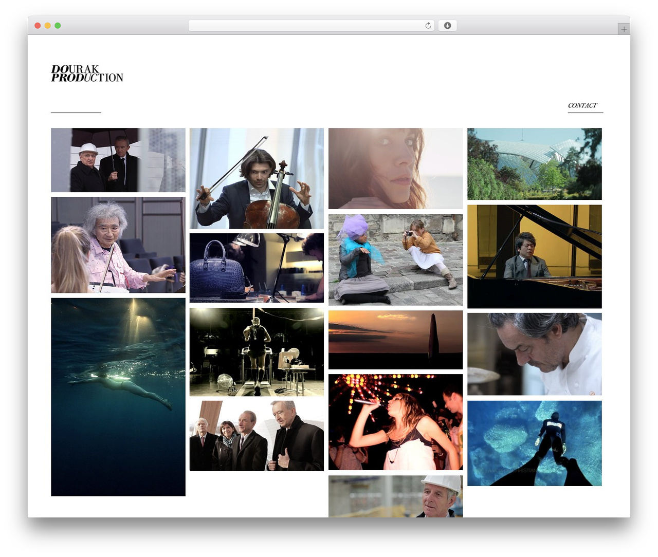Open the two men under umbrella thumbnail
Viewport: 658px width, 557px height.
(118, 160)
